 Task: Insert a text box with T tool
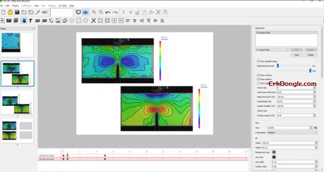pos(30,20)
